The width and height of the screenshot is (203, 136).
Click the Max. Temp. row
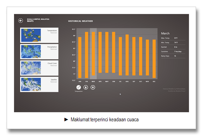coord(173,38)
